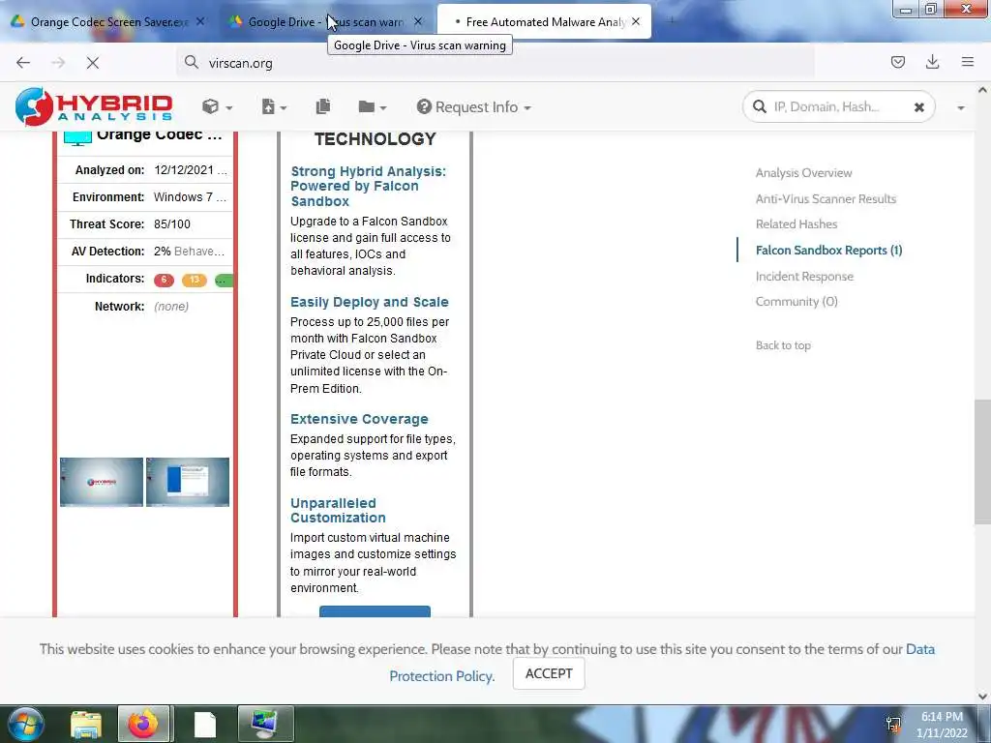991x743 pixels.
Task: Open Falcon Sandbox Reports (1) section
Action: (828, 251)
